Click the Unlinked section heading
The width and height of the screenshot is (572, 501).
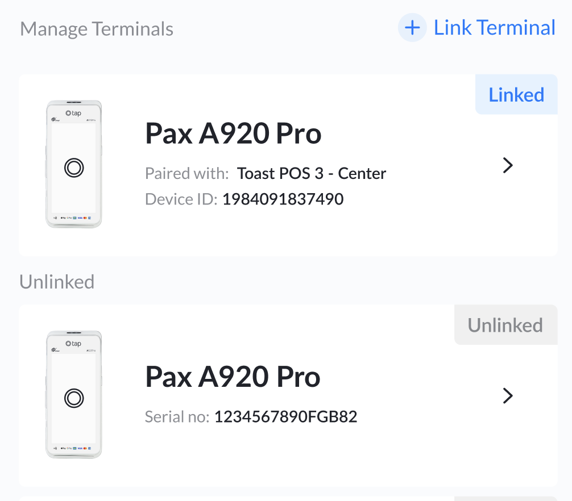57,282
